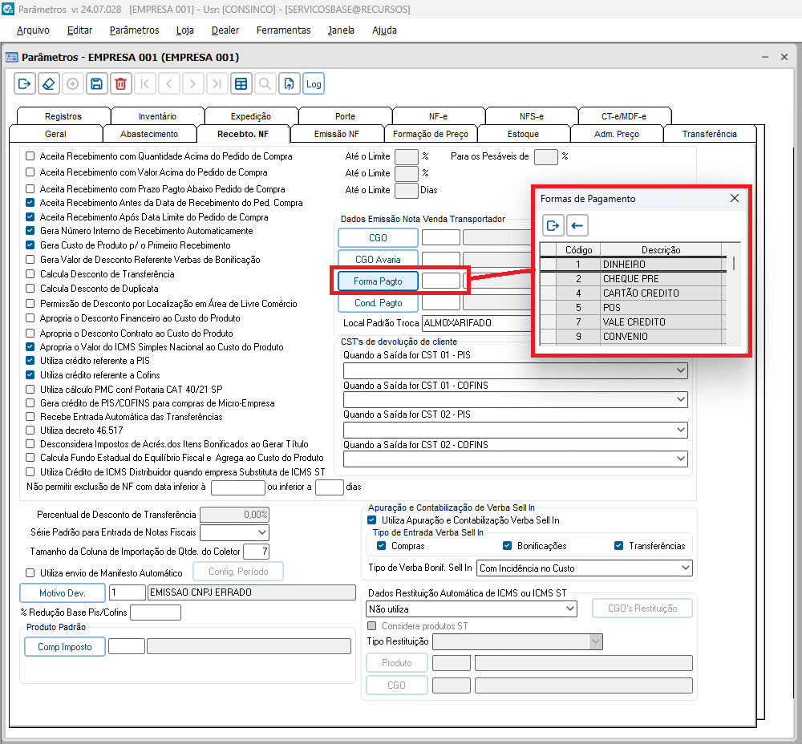Select VALE CREDITO row in payment list
The height and width of the screenshot is (744, 802).
point(634,321)
